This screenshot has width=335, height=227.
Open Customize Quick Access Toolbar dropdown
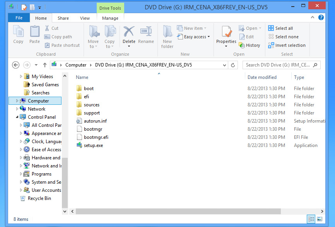39,8
